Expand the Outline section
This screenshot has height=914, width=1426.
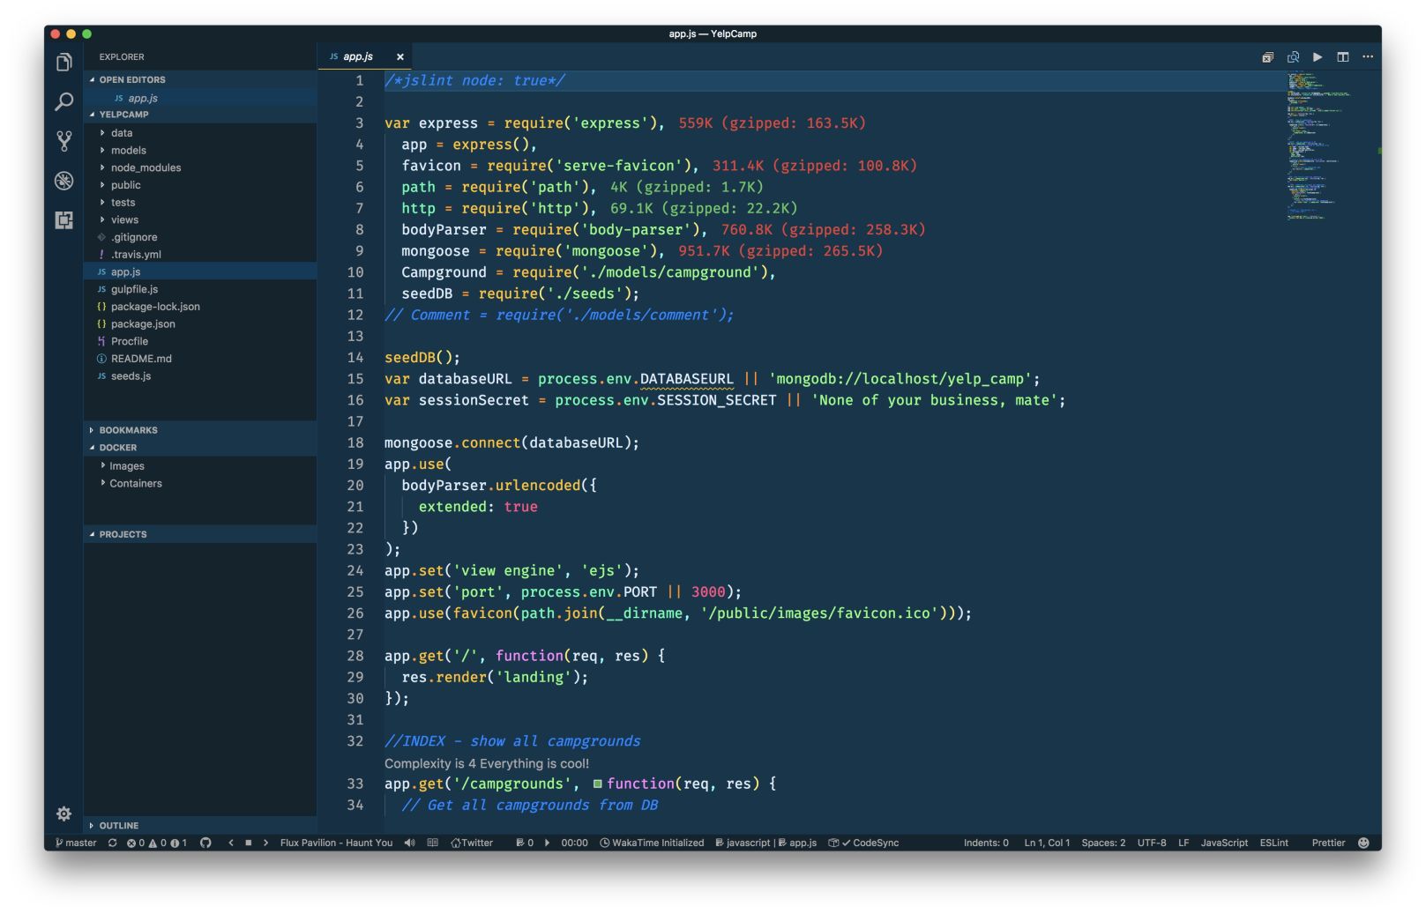[200, 826]
